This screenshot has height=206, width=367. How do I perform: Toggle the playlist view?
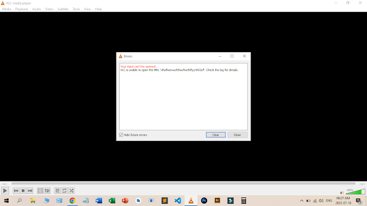pyautogui.click(x=57, y=191)
